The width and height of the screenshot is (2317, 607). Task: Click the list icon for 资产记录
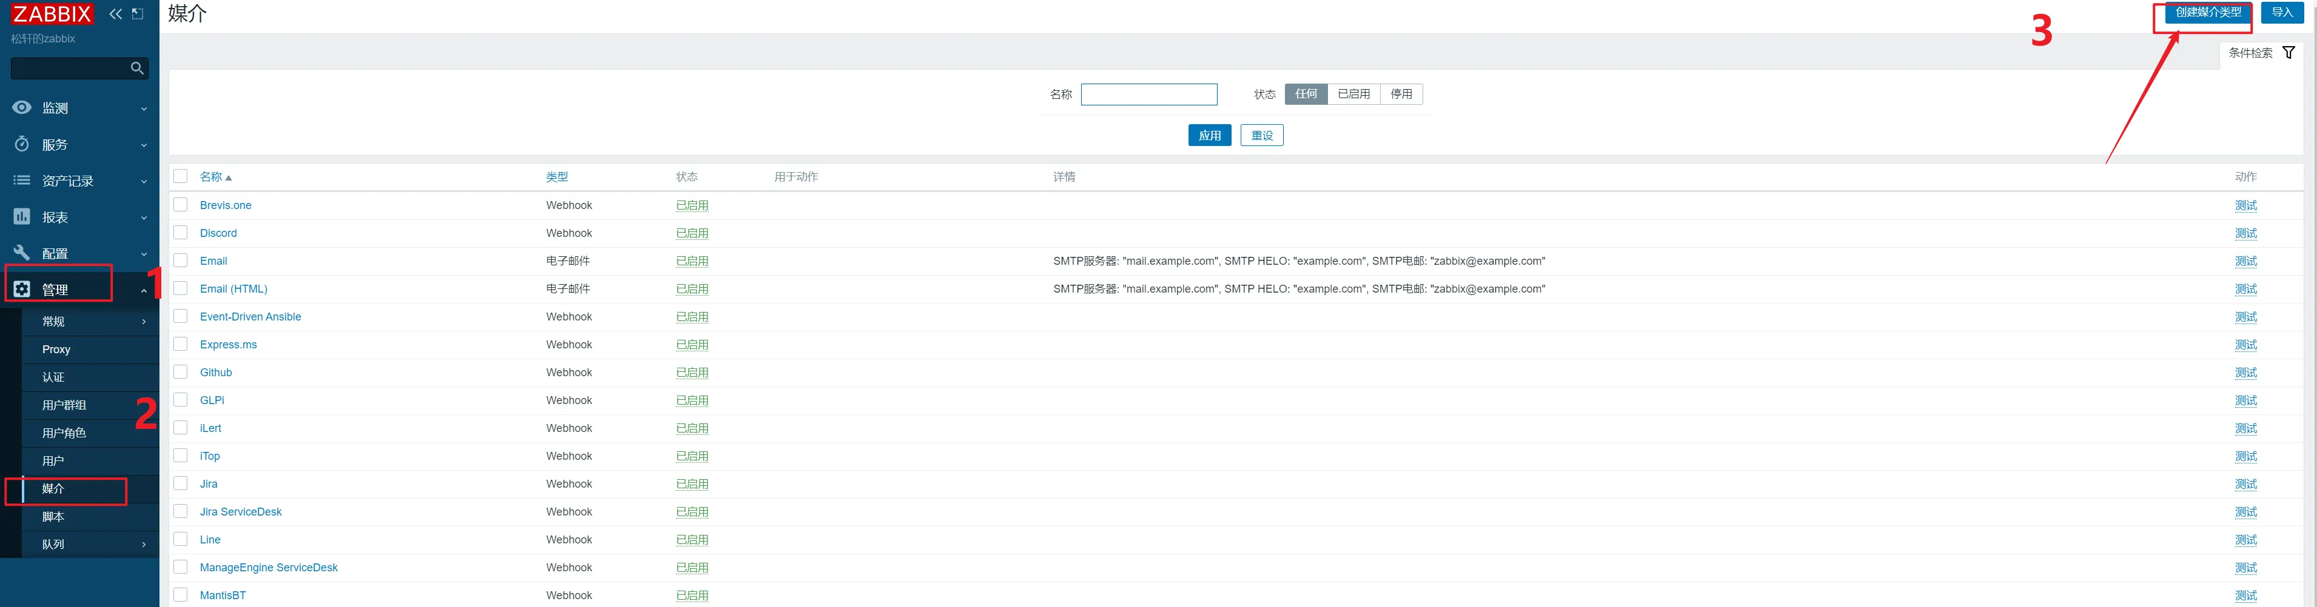click(x=22, y=181)
